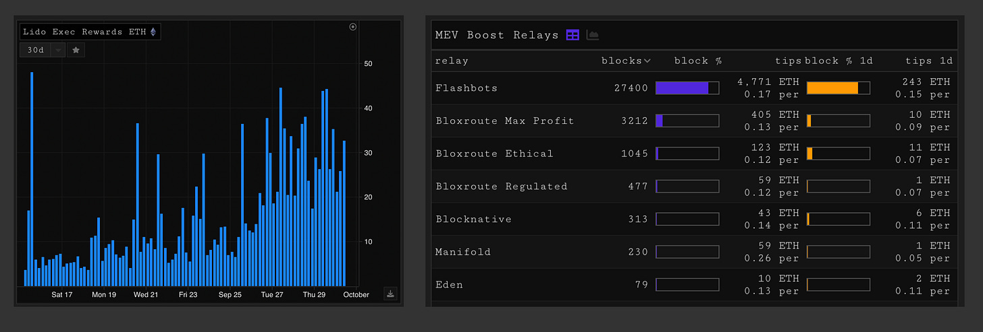This screenshot has height=332, width=983.
Task: Click Blocknative blocks count 313
Action: [x=638, y=220]
